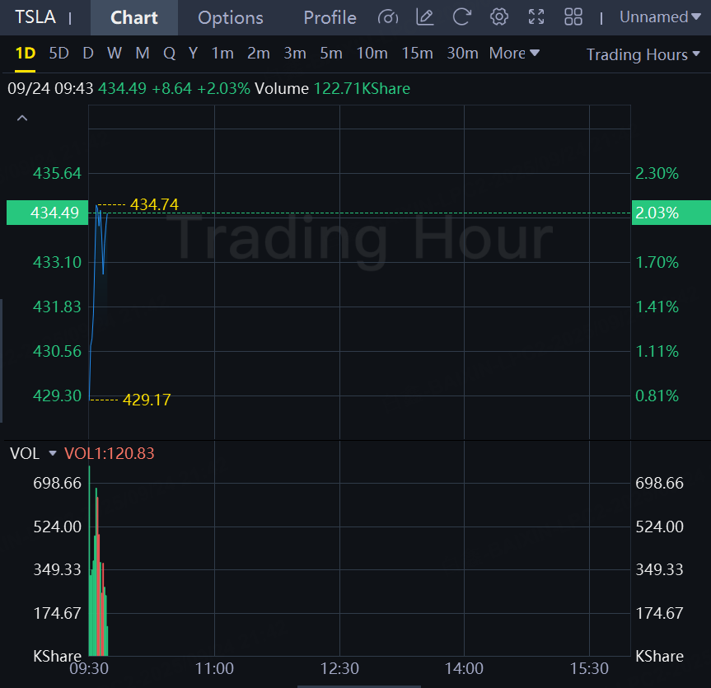Open the VOL indicator dropdown arrow

tap(53, 453)
